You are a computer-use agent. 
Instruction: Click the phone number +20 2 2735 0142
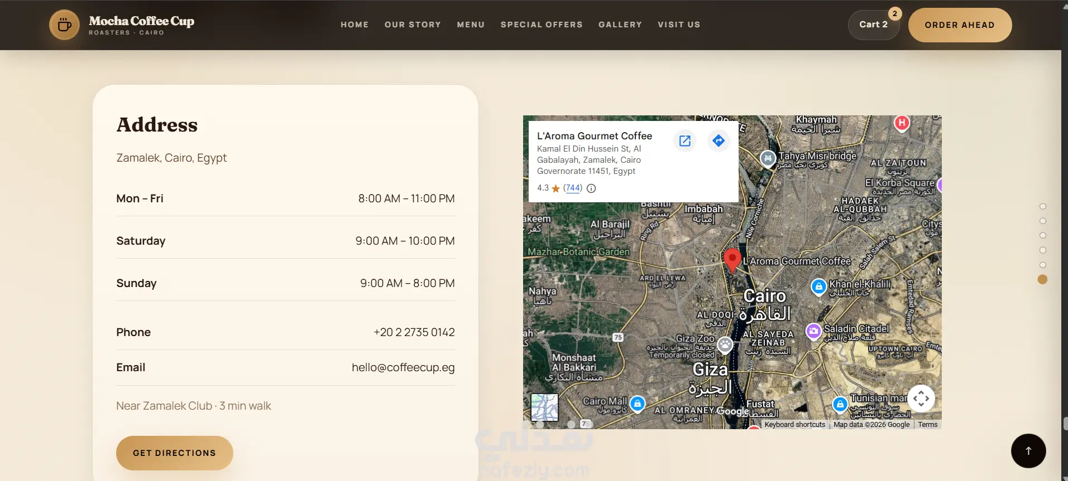tap(414, 332)
